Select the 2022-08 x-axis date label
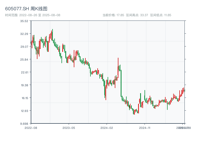 (x=31, y=128)
